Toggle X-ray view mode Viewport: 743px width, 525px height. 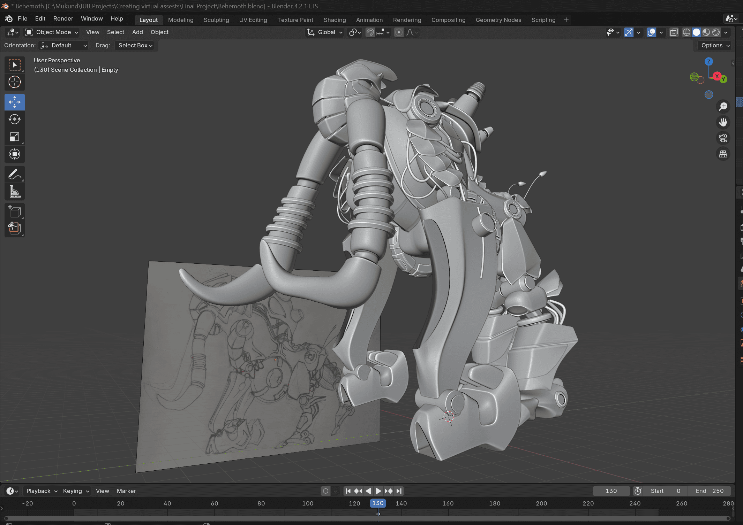[x=674, y=32]
